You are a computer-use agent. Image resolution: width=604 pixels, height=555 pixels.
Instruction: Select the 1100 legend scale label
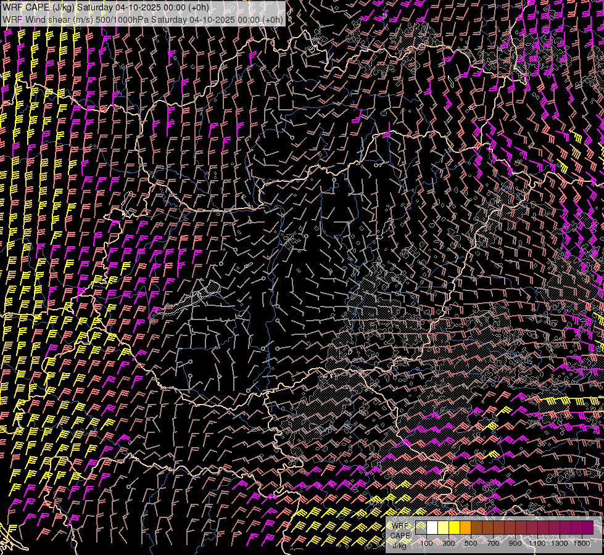coord(537,543)
